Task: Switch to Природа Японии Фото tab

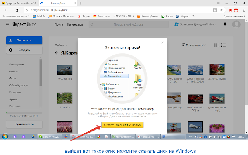Action: pyautogui.click(x=19, y=3)
